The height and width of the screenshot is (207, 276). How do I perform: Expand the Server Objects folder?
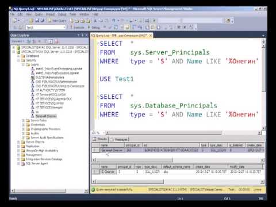18,142
